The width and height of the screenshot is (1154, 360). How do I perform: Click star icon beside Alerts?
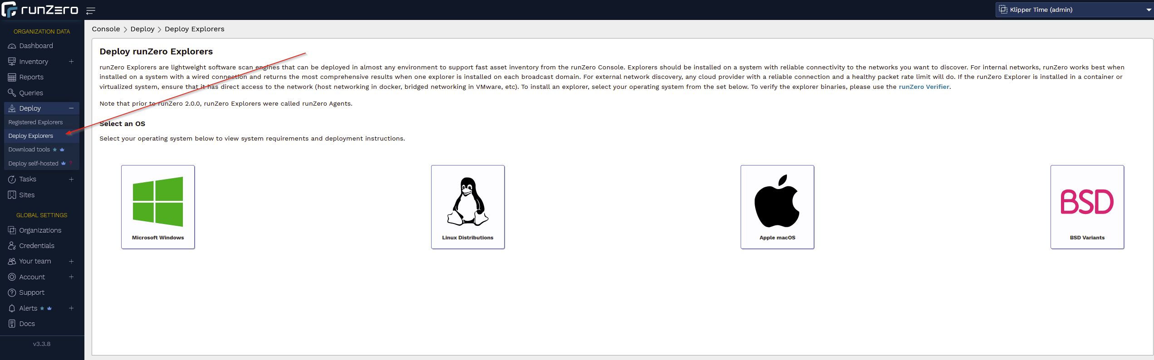[x=42, y=308]
